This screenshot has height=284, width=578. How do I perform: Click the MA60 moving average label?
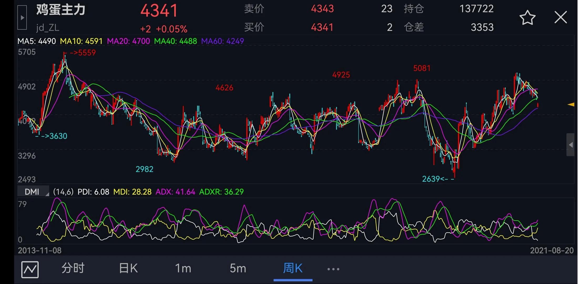pos(222,41)
